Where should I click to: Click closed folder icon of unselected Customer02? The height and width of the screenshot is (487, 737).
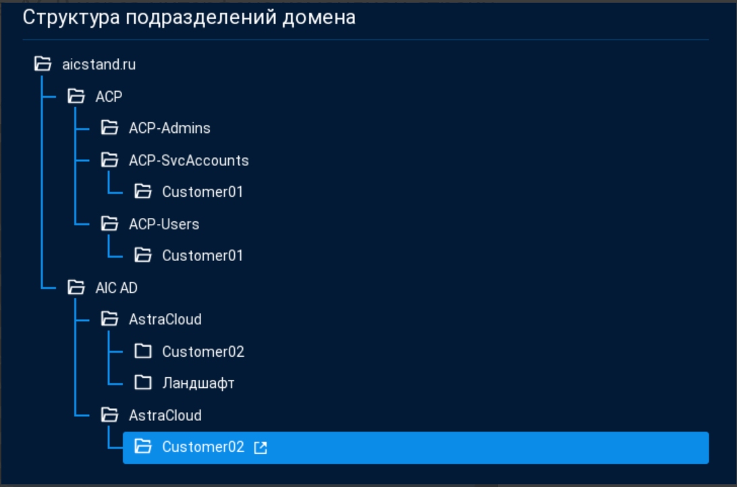[142, 351]
